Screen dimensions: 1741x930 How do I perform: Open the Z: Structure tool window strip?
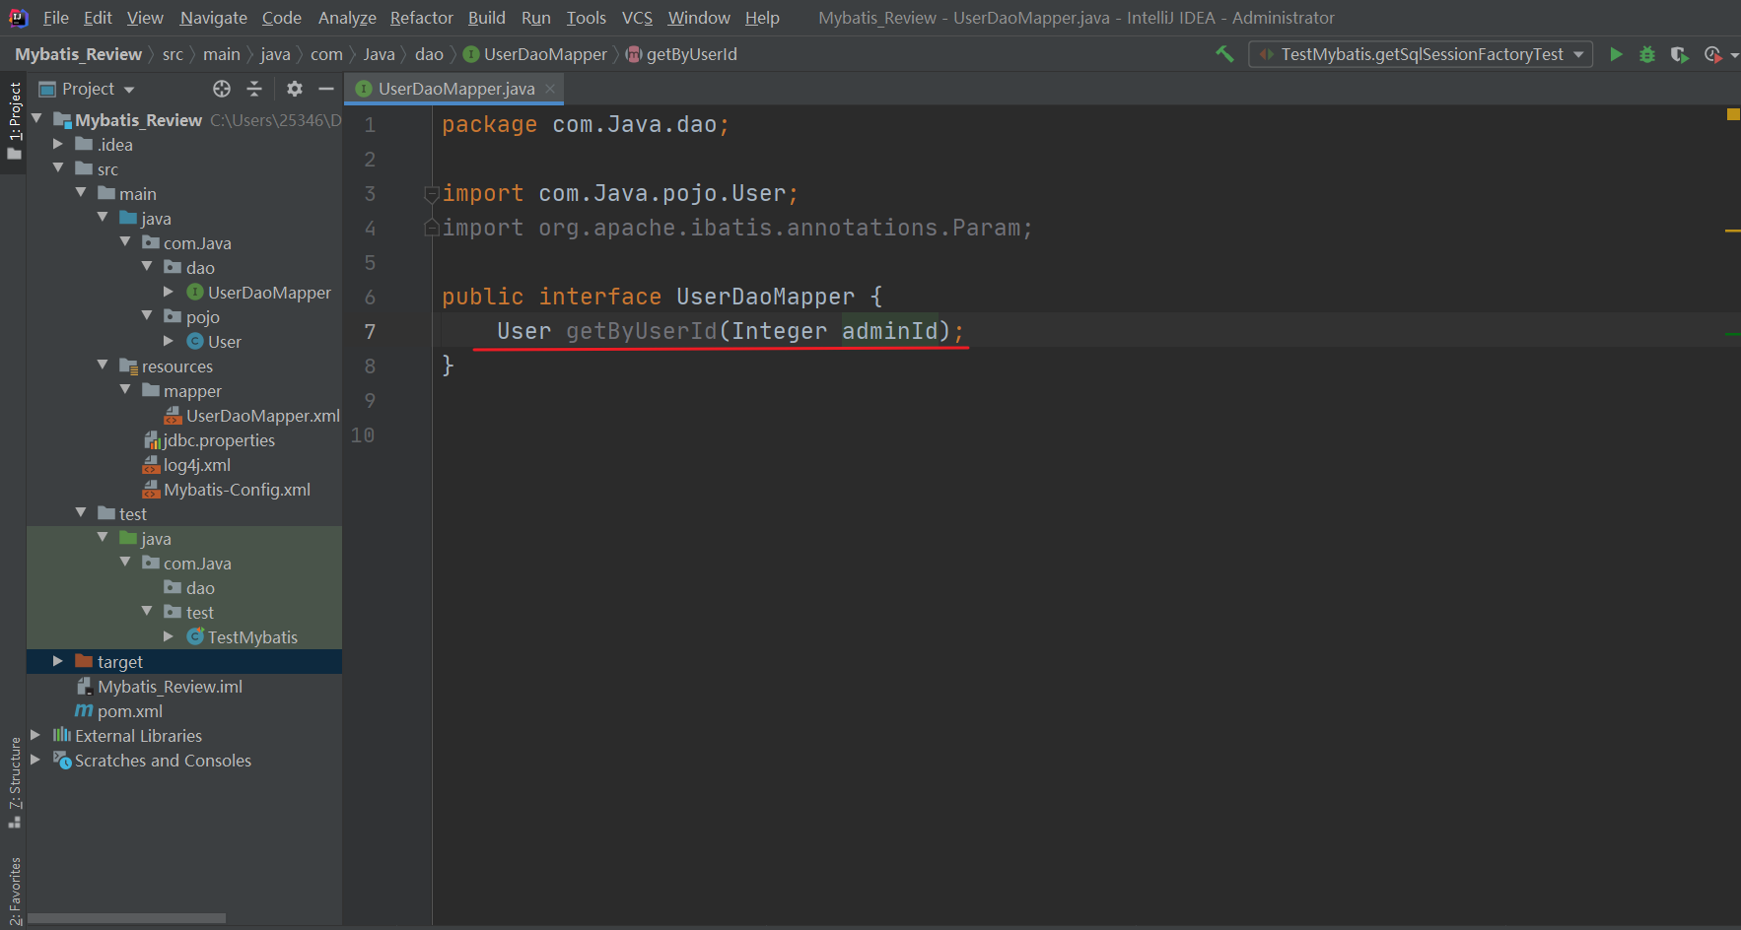pos(14,781)
